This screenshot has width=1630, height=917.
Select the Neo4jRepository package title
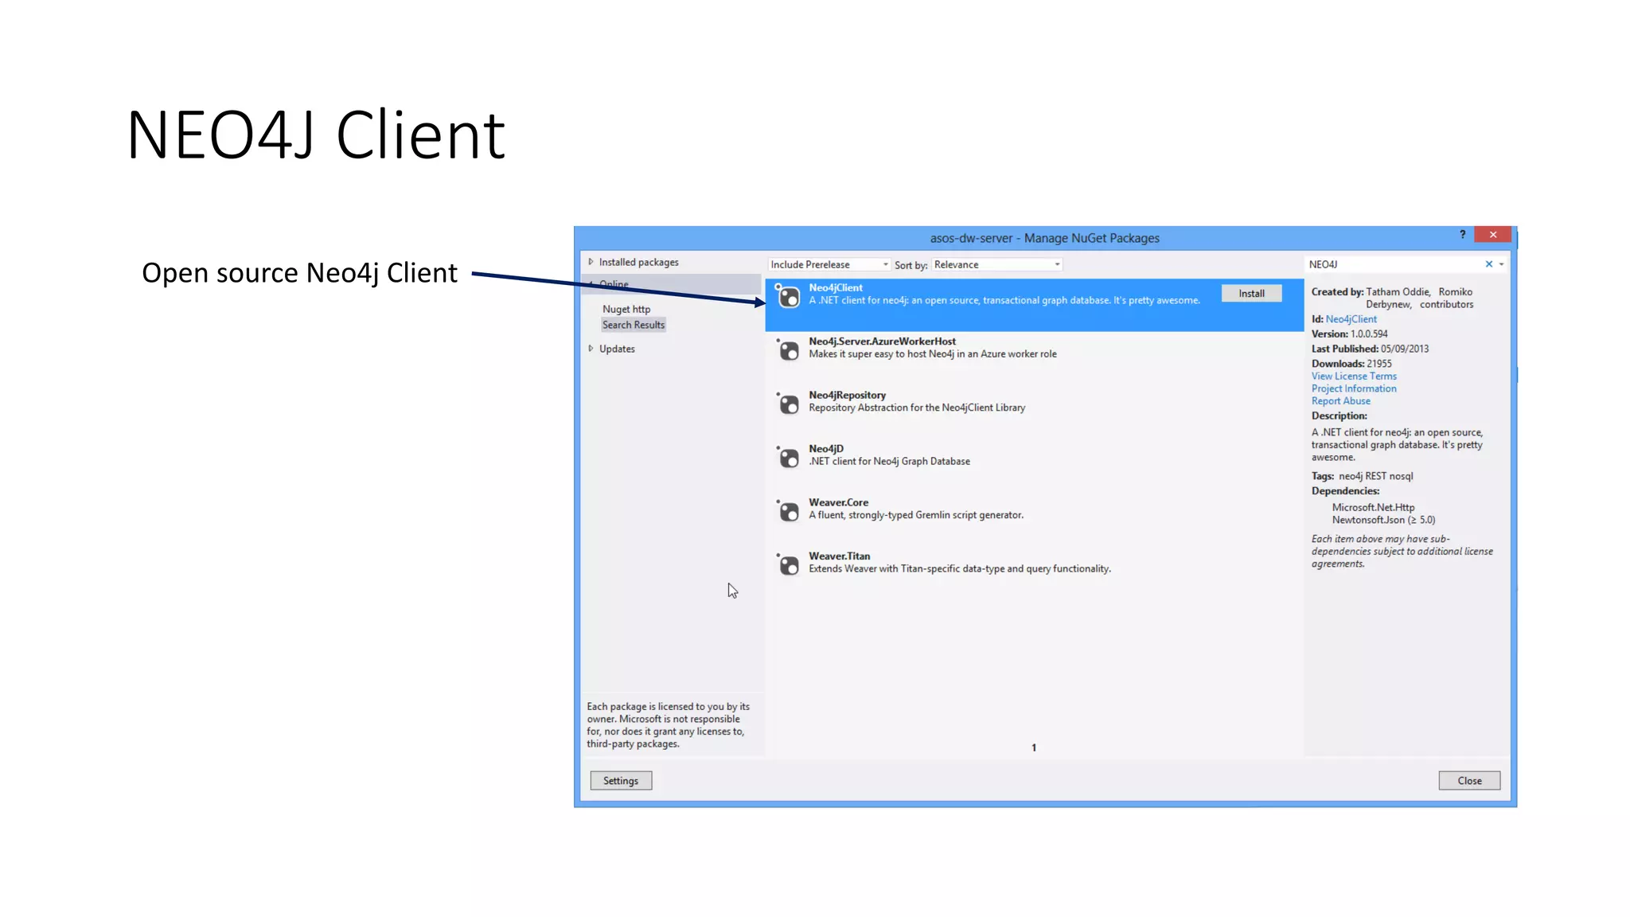[x=847, y=395]
